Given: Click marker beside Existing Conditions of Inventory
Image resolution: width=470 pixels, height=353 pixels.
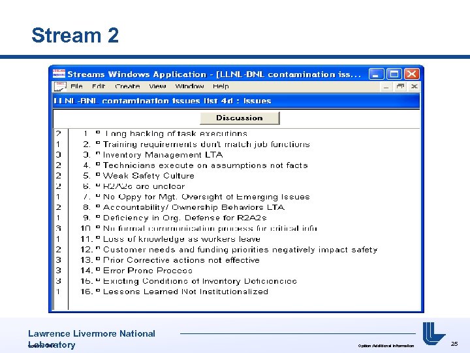Looking at the screenshot, I should 98,280.
